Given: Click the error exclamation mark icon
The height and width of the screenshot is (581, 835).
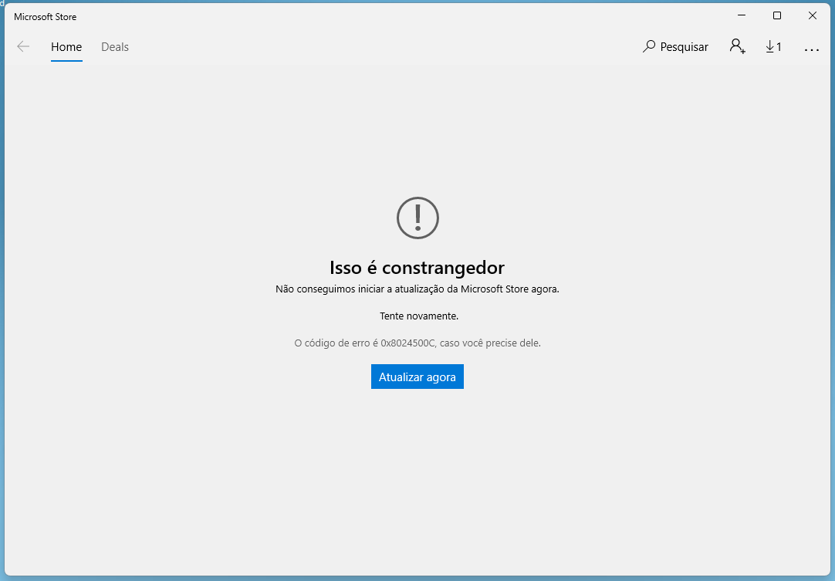Looking at the screenshot, I should tap(418, 218).
